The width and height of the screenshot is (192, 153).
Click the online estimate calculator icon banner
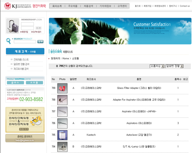[37, 121]
